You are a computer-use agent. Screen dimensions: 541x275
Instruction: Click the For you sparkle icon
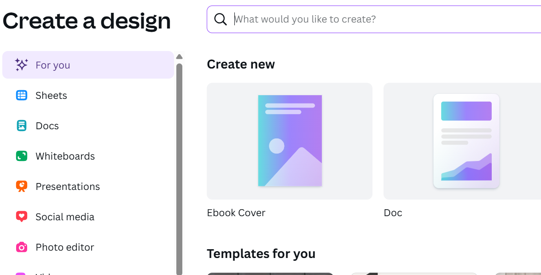(x=21, y=65)
